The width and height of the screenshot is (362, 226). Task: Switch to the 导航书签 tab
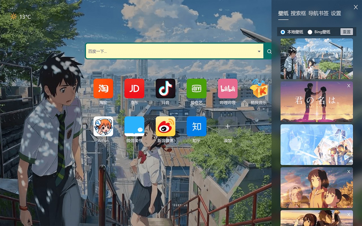[x=318, y=13]
